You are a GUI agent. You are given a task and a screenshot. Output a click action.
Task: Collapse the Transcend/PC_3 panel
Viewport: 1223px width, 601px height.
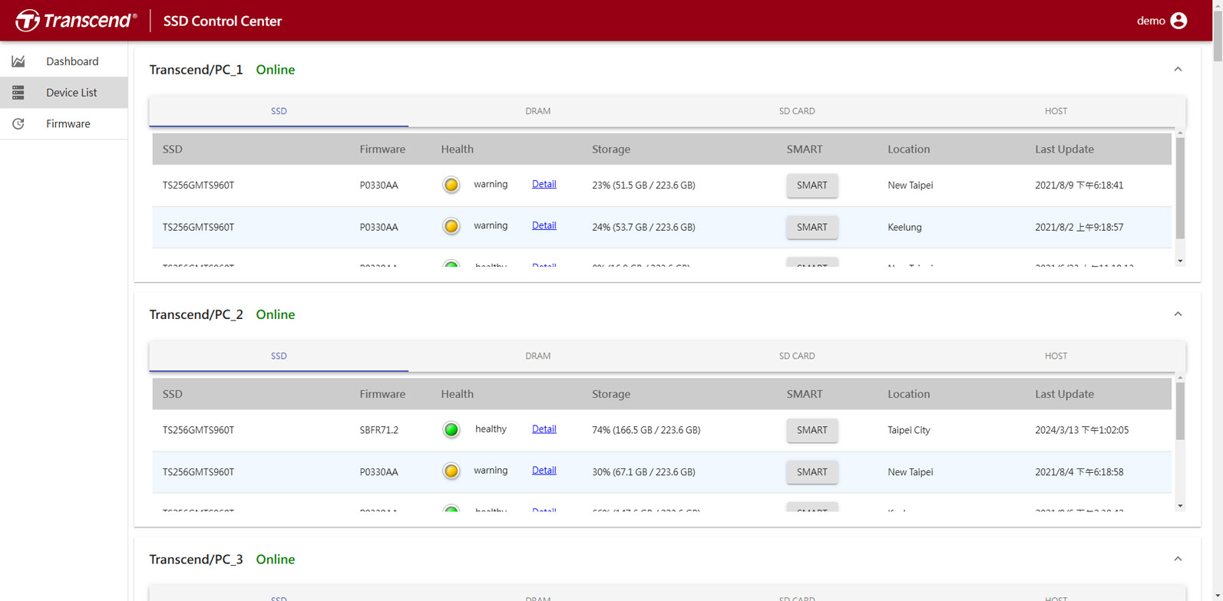coord(1178,559)
